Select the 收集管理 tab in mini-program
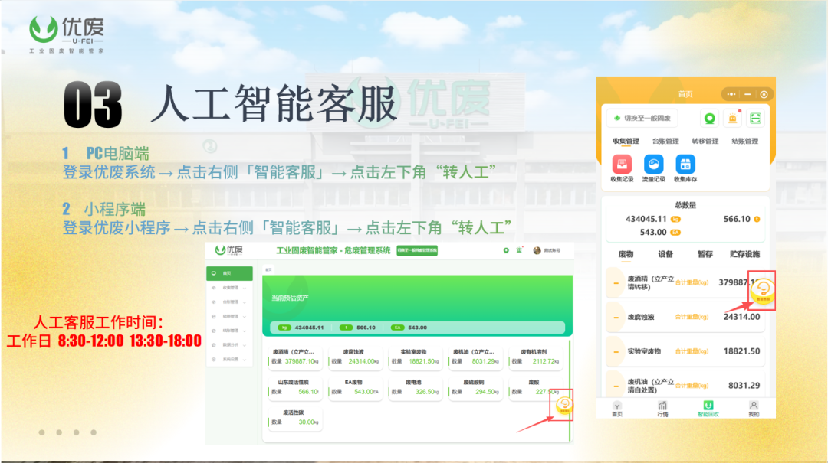 click(x=626, y=142)
